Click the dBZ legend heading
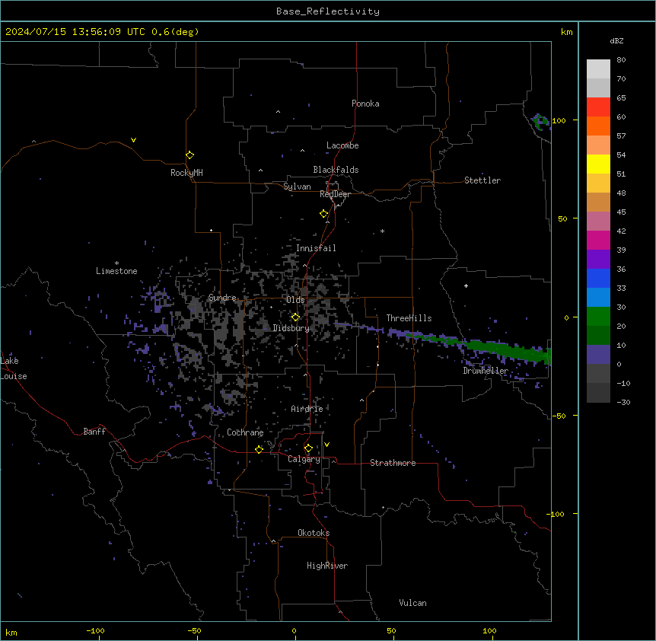The width and height of the screenshot is (656, 641). 616,41
